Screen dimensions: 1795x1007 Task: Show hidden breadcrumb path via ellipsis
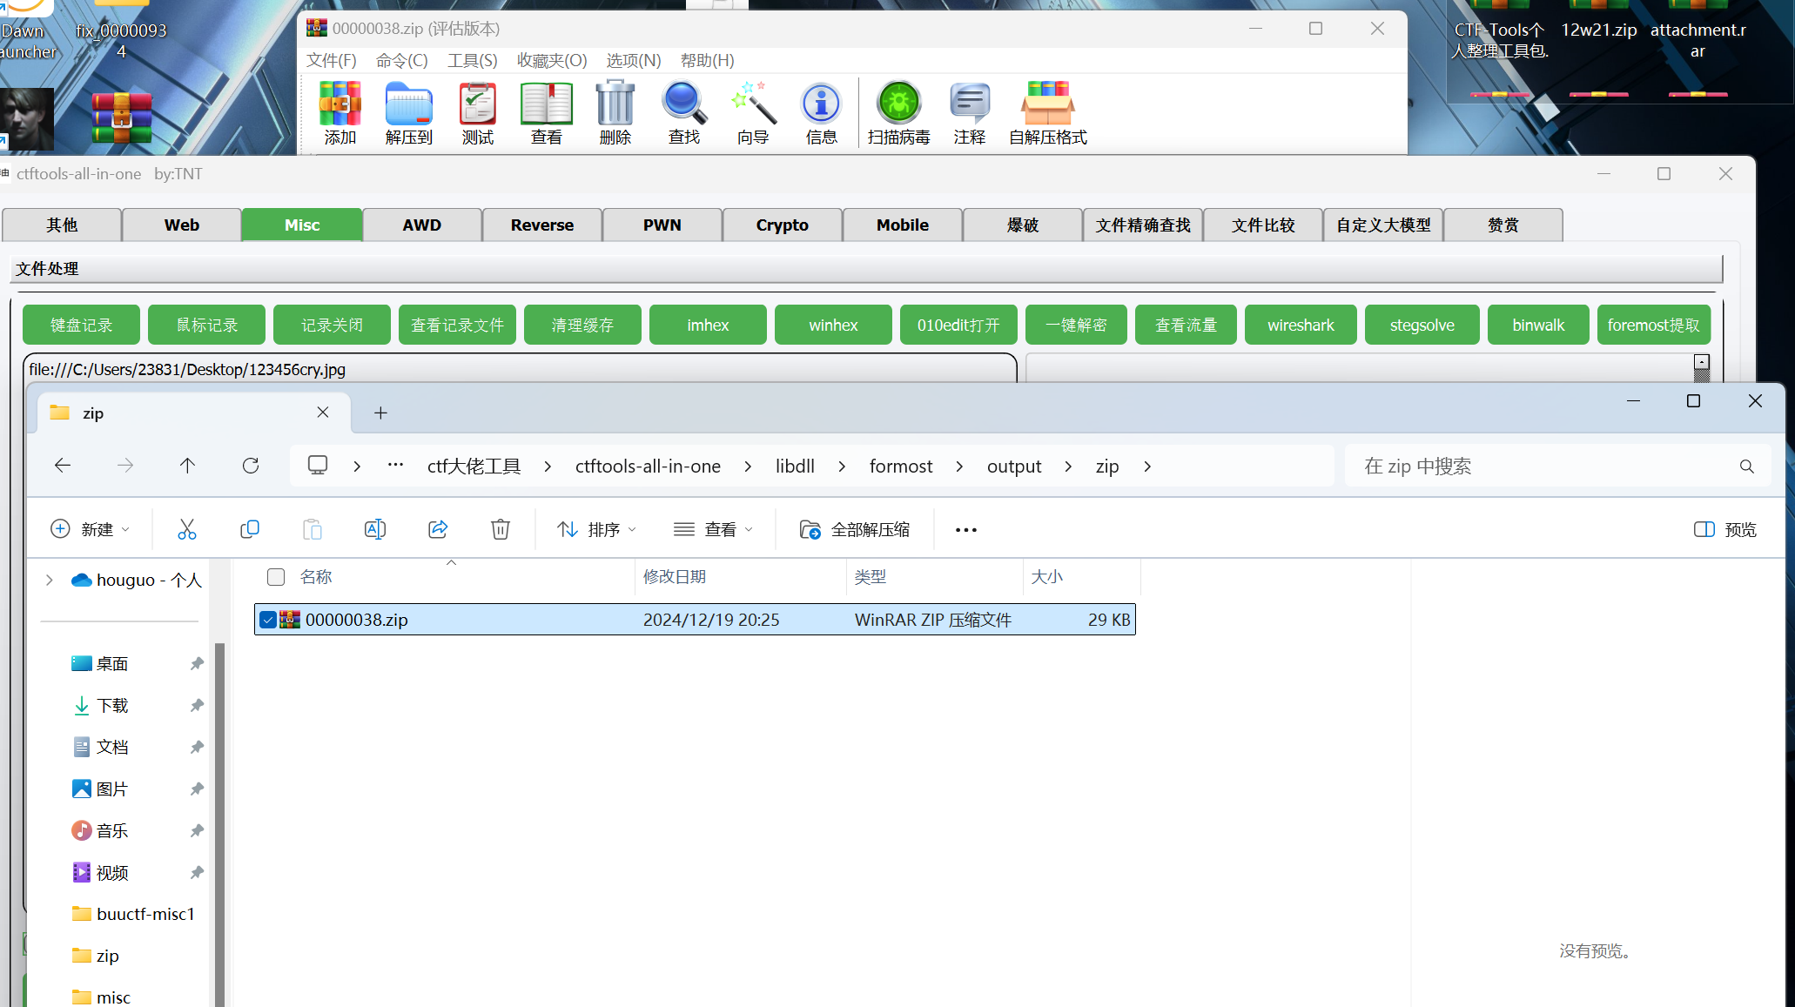tap(395, 465)
